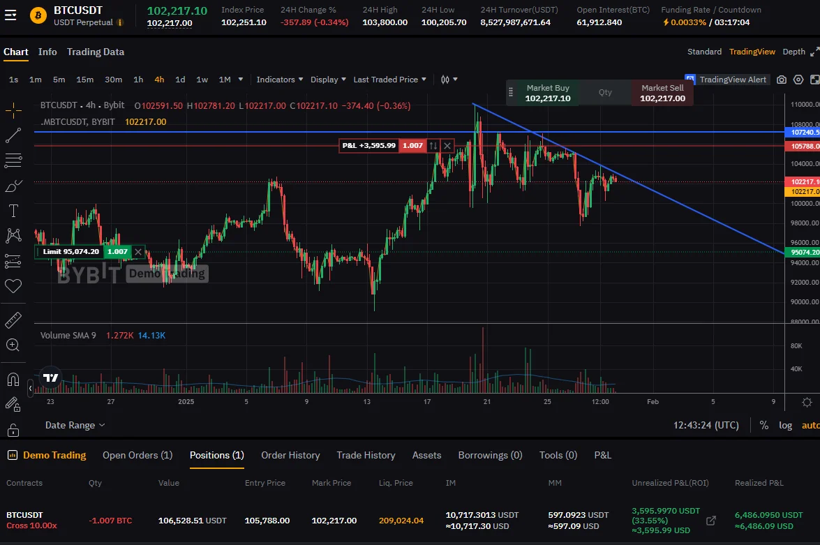Select the ruler measure tool
820x545 pixels.
pos(13,320)
